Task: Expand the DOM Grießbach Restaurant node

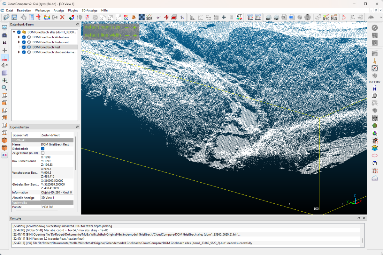Action: tap(19, 42)
